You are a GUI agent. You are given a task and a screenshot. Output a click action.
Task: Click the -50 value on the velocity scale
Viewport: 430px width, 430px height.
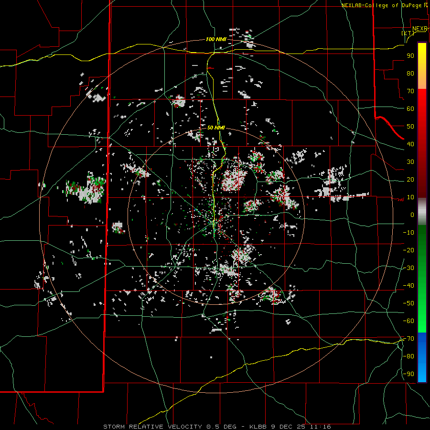pos(408,303)
